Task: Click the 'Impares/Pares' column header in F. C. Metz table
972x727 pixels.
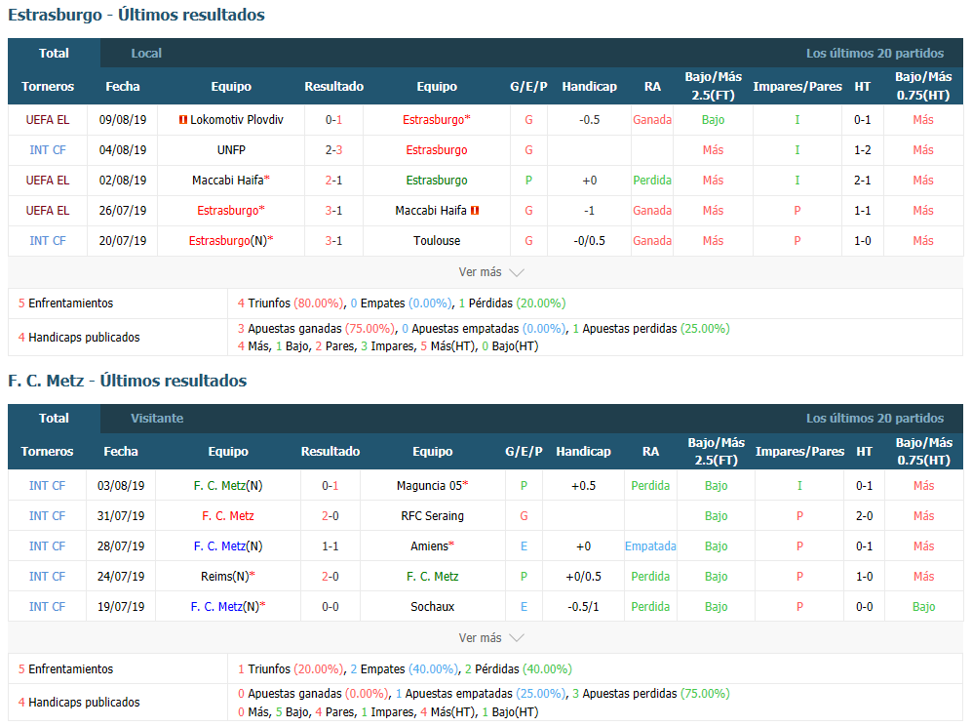Action: point(799,452)
